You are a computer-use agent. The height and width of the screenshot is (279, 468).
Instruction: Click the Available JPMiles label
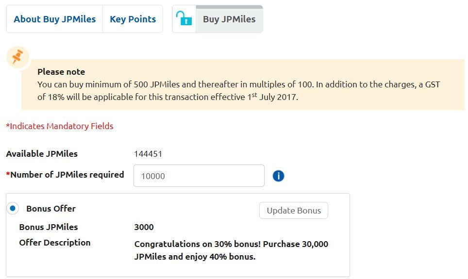coord(42,154)
